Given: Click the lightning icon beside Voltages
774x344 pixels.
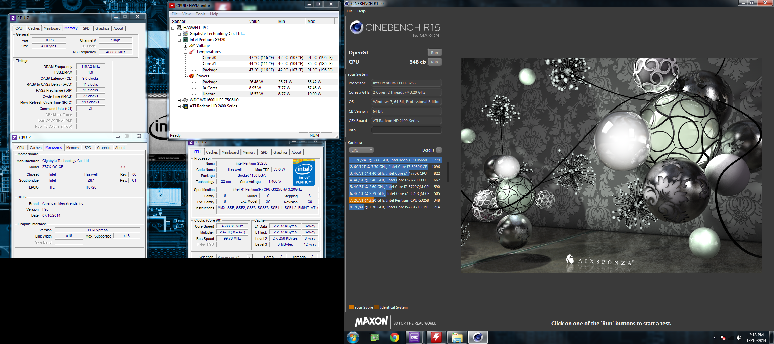Looking at the screenshot, I should tap(192, 46).
